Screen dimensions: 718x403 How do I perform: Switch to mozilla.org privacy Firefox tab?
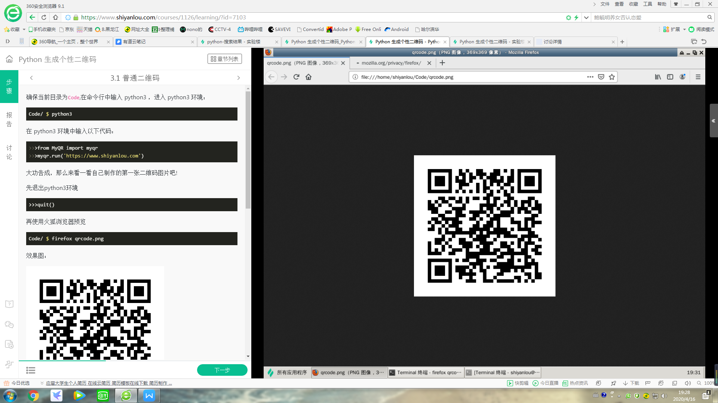tap(391, 63)
